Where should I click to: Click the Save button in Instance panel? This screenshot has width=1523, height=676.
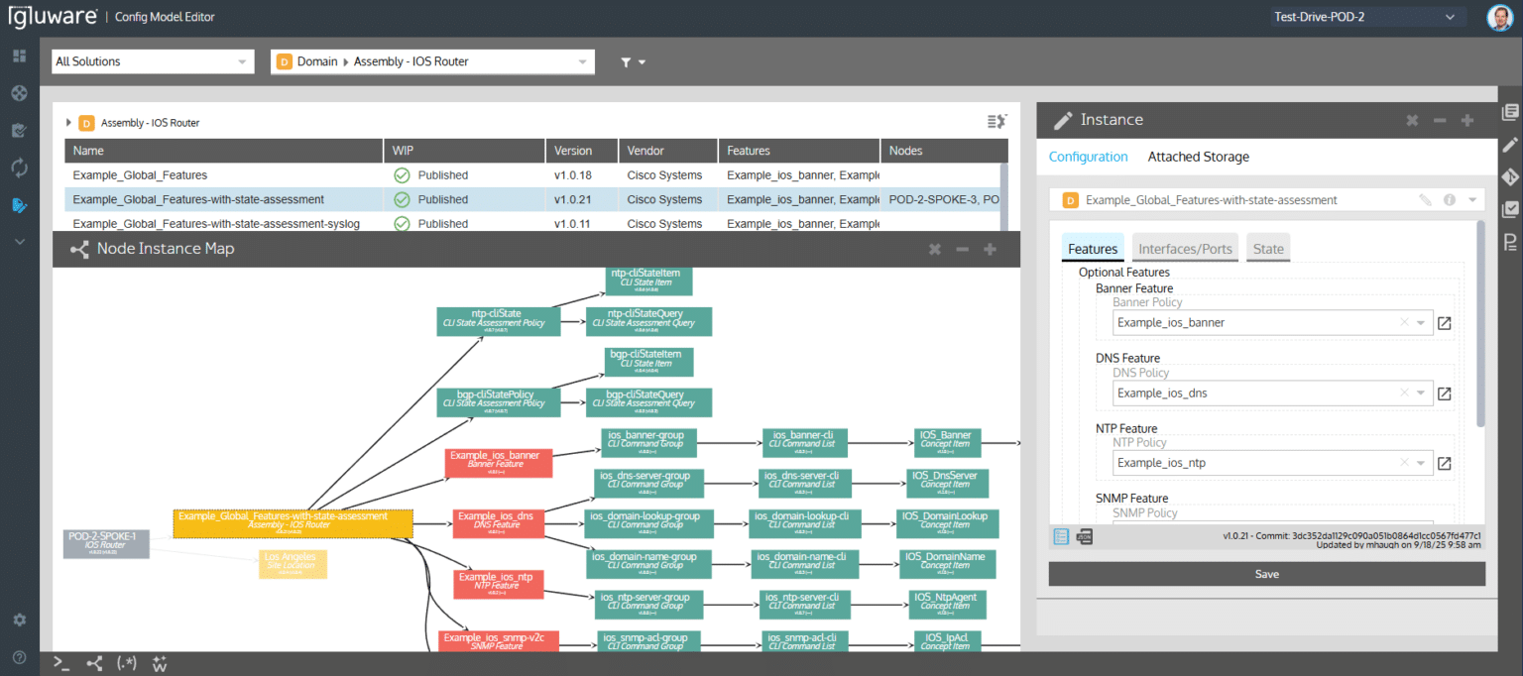1266,574
